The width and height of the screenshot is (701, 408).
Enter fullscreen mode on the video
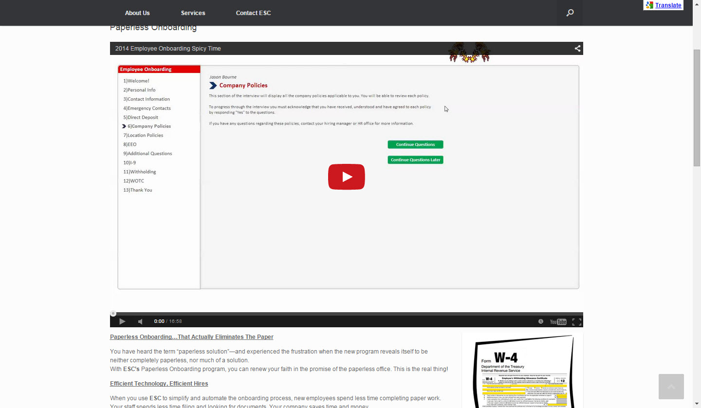pos(576,321)
